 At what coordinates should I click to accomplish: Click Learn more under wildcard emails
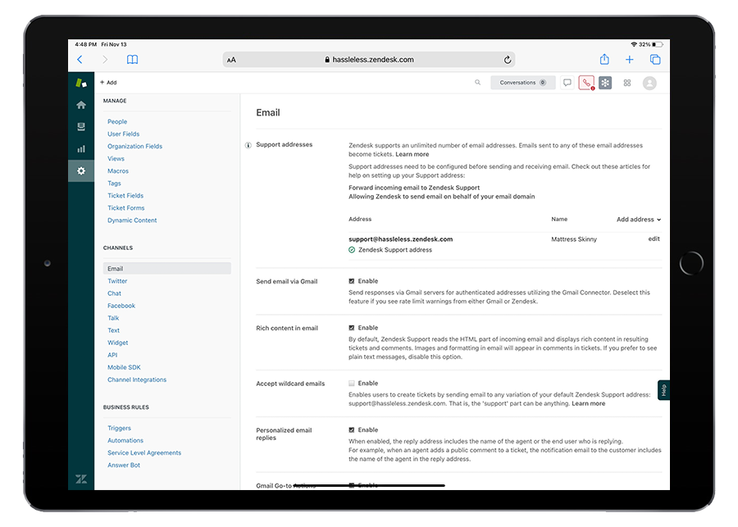click(x=588, y=404)
